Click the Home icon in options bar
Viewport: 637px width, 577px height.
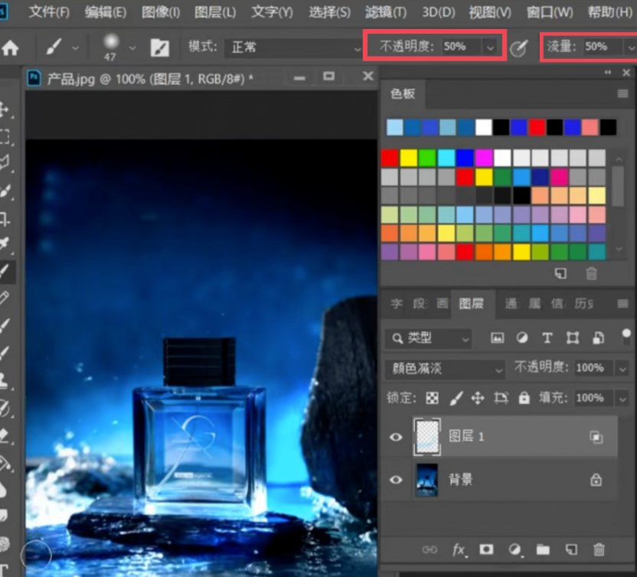(10, 48)
